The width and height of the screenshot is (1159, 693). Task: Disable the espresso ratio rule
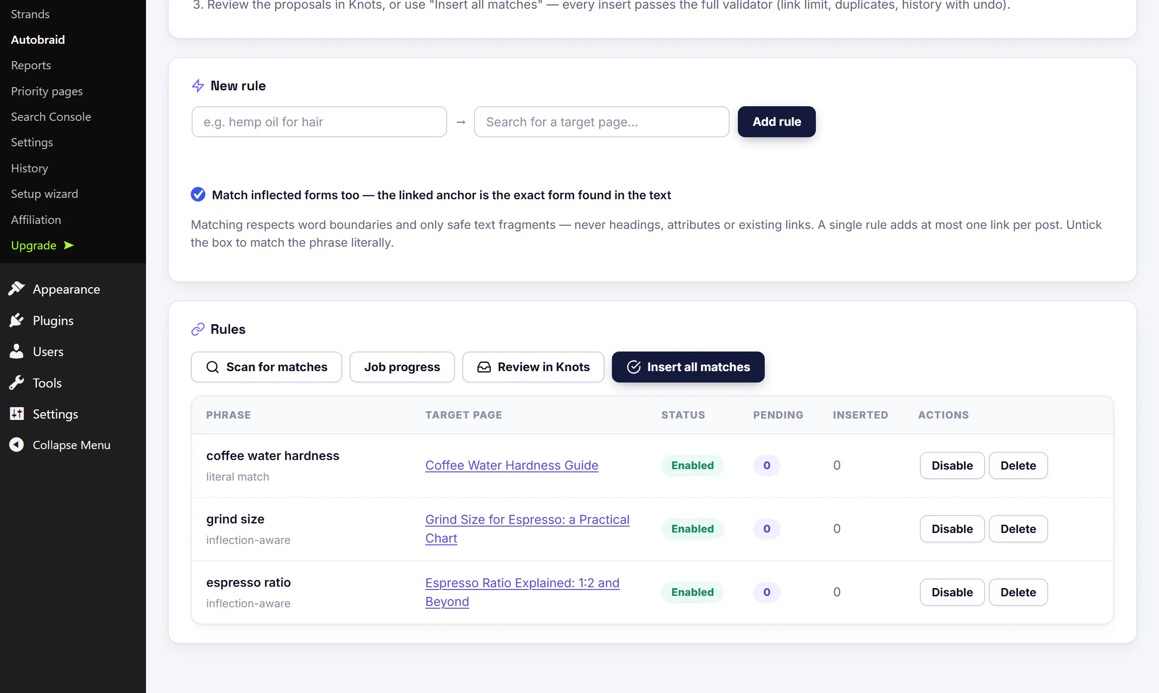pos(952,592)
